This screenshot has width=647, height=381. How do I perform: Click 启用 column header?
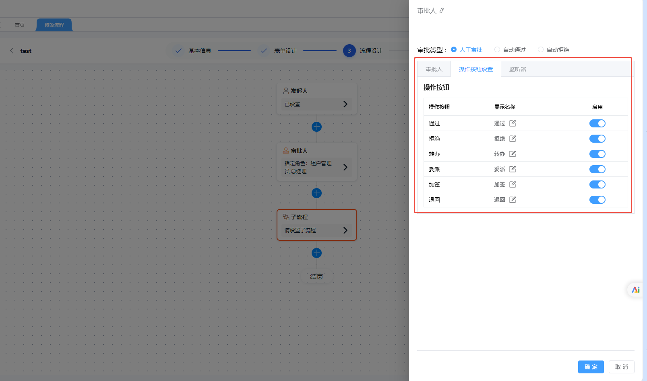597,107
